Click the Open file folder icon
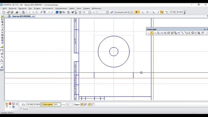Screen dimensions: 208x117 click(8, 12)
